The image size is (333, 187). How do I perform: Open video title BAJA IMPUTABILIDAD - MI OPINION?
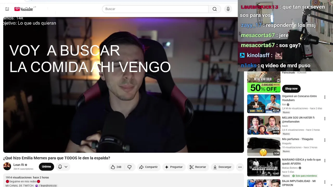[299, 183]
